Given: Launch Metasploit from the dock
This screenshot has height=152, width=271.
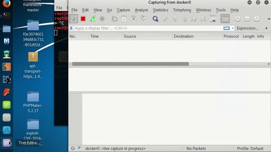Looking at the screenshot, I should [x=7, y=41].
